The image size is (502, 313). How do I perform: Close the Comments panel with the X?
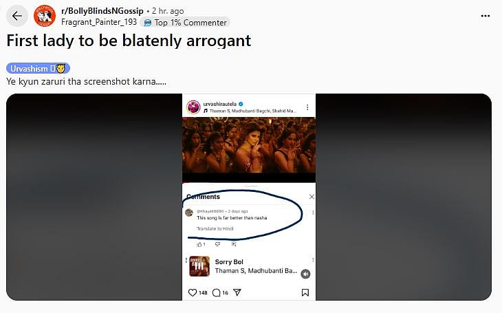(312, 197)
